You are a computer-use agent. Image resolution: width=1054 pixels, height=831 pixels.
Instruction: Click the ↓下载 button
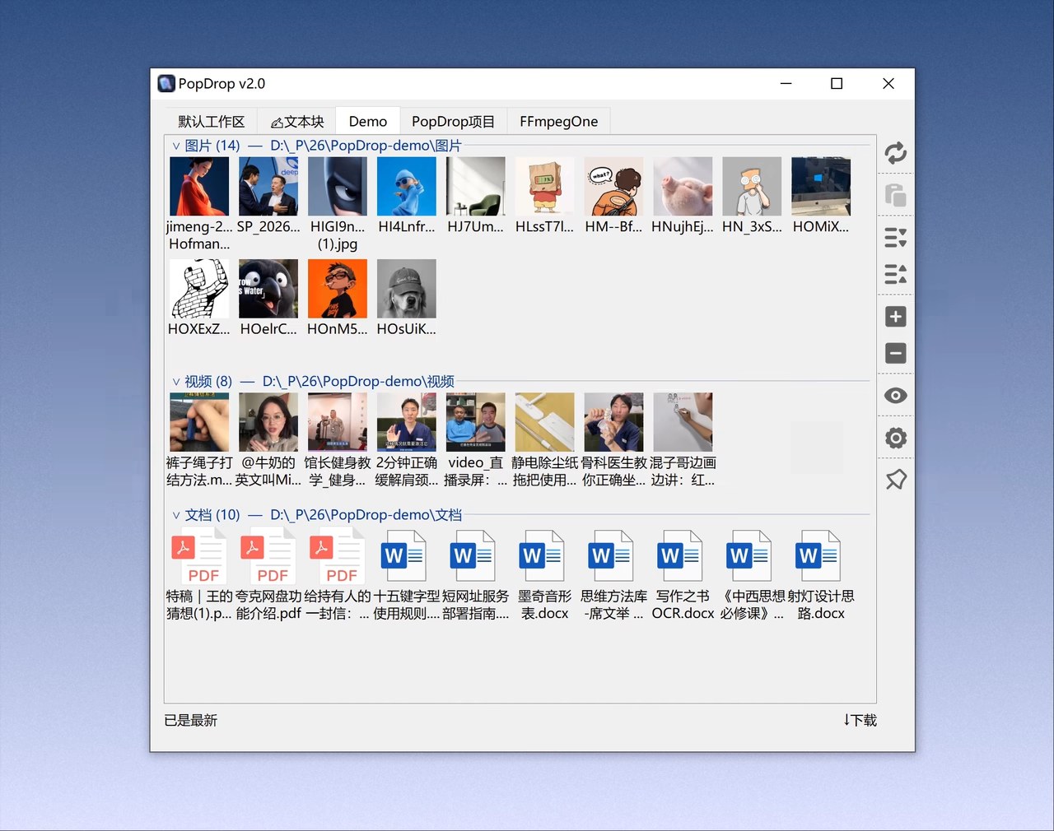coord(860,720)
